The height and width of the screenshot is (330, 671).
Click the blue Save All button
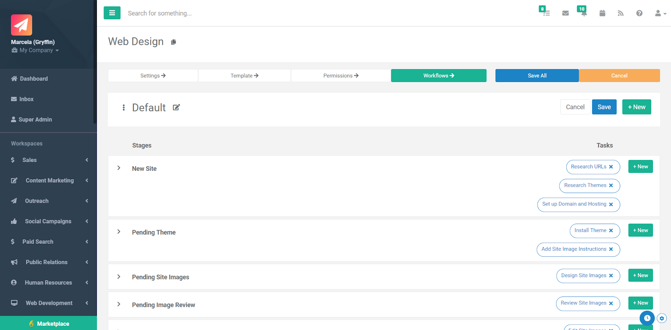[x=537, y=76]
